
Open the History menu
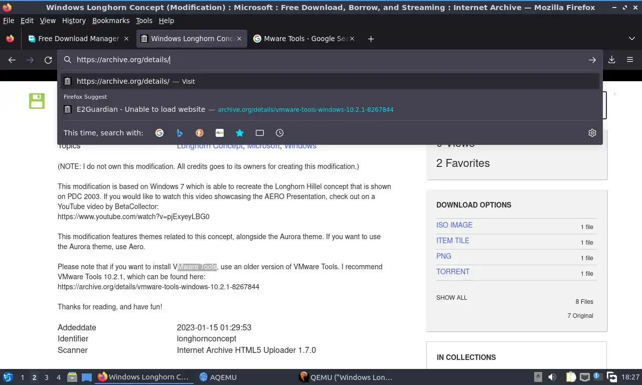point(74,21)
